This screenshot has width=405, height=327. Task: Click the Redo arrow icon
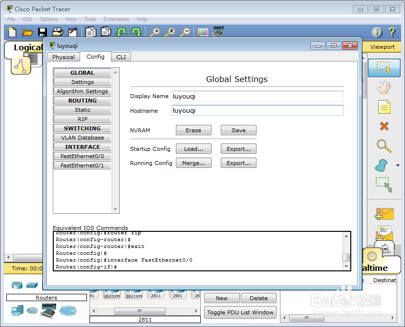point(136,32)
